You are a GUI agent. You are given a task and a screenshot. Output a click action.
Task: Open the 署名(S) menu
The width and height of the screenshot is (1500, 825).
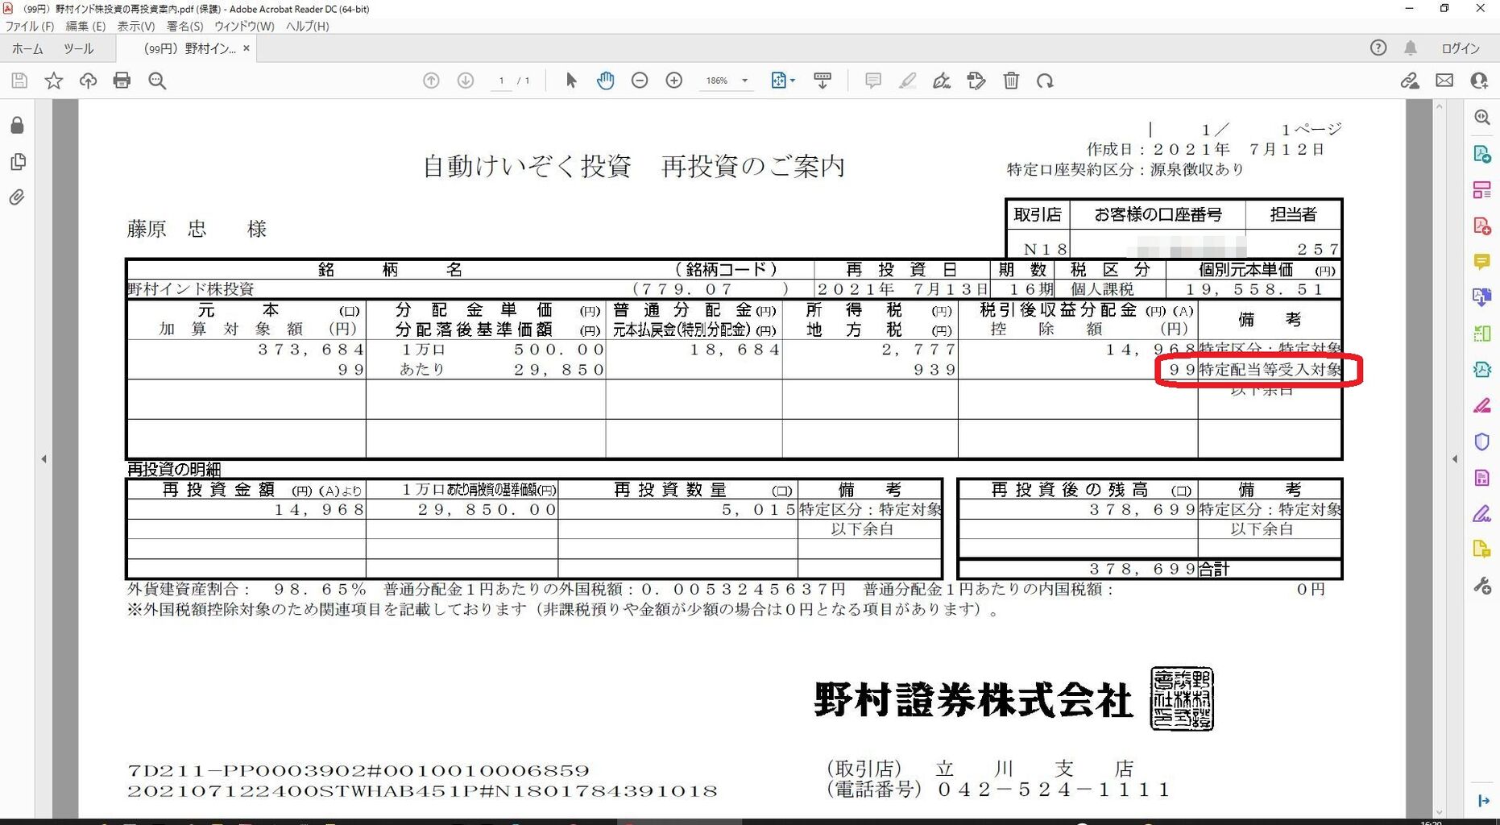tap(184, 26)
